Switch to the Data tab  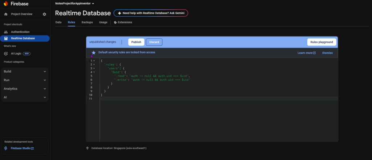coord(58,22)
